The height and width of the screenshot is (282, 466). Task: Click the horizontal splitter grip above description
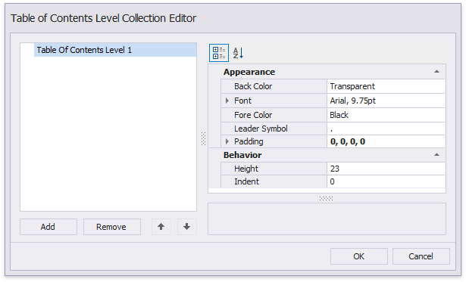point(326,198)
